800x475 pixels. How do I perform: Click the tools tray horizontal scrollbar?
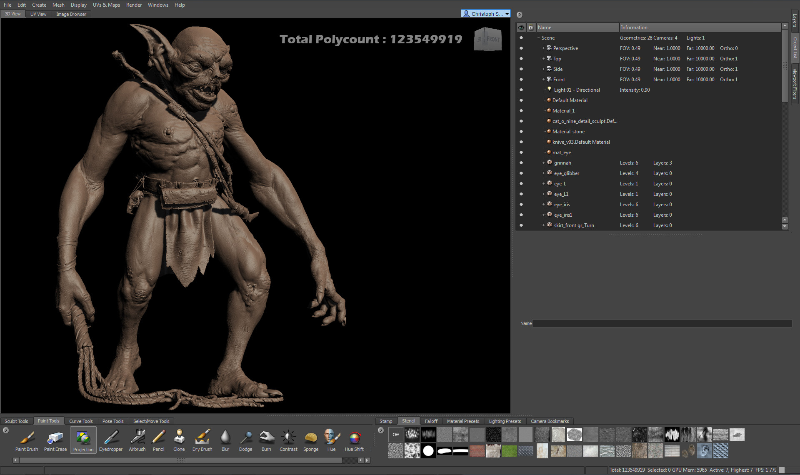tap(180, 460)
